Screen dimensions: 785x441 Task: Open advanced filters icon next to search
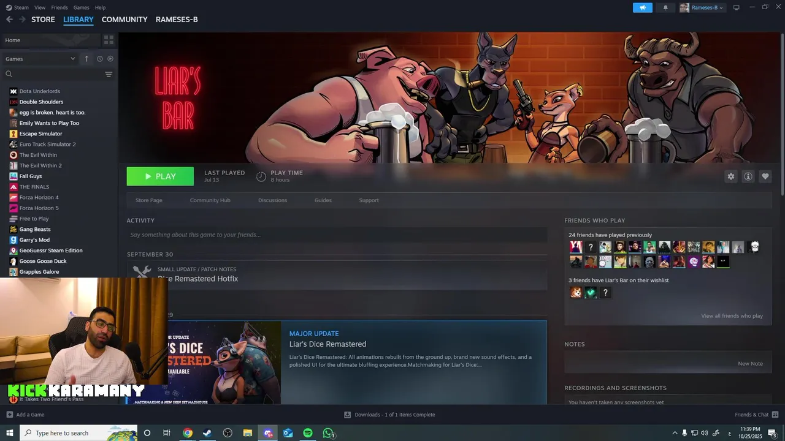pyautogui.click(x=109, y=74)
